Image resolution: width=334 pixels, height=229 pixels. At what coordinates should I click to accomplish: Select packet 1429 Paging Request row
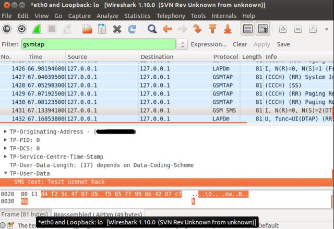pos(167,94)
